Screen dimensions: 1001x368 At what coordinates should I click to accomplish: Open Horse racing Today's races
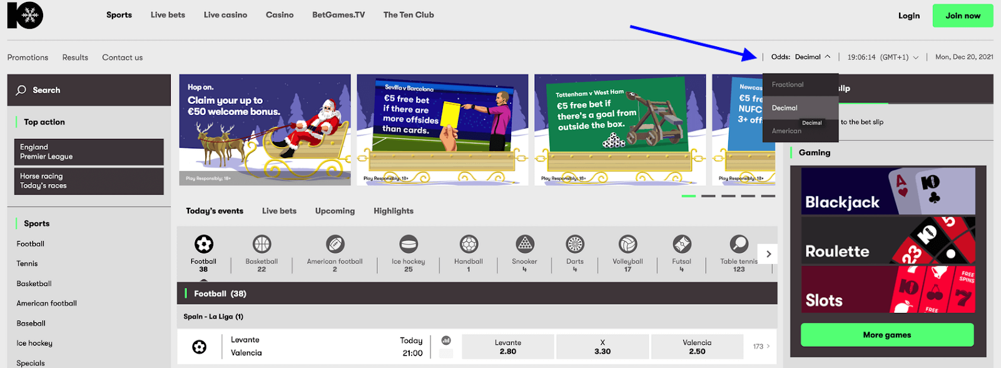coord(89,181)
